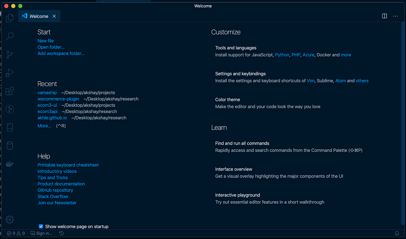The image size is (406, 239).
Task: Open the Extensions view squares icon
Action: 10,91
